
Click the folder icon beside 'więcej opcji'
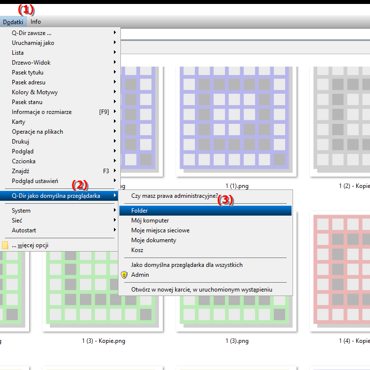(x=5, y=245)
